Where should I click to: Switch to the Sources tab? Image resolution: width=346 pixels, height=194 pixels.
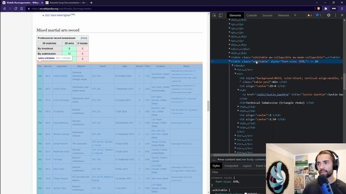pyautogui.click(x=267, y=16)
